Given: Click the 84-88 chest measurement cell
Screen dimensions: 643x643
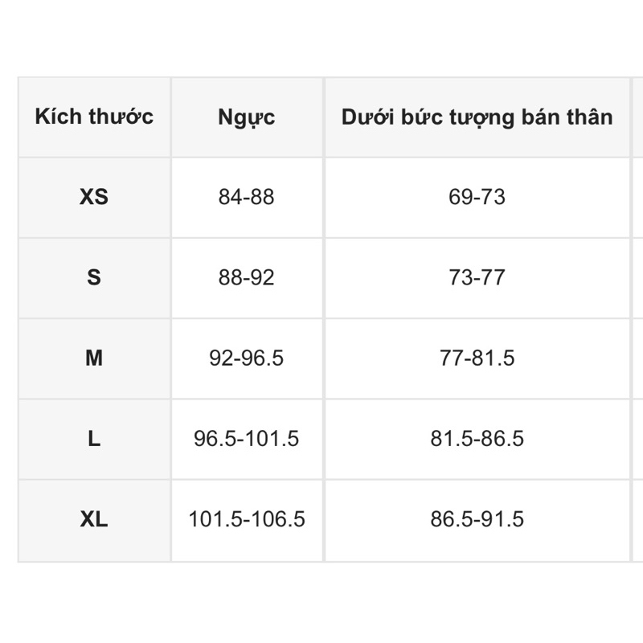Looking at the screenshot, I should pos(247,197).
